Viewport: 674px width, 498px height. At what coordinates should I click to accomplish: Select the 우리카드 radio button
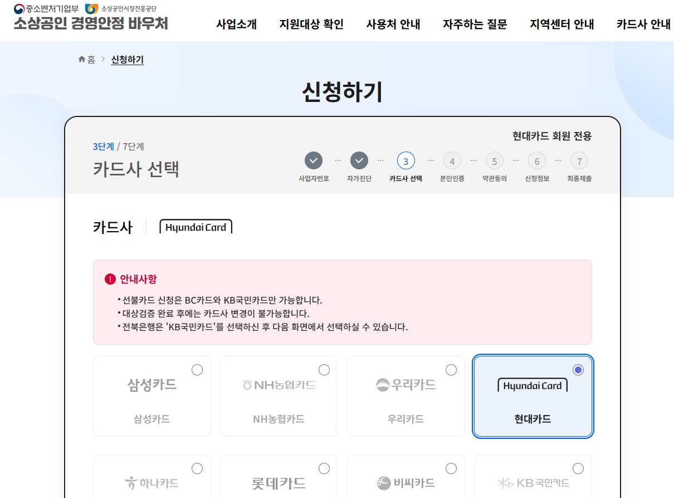click(x=451, y=370)
